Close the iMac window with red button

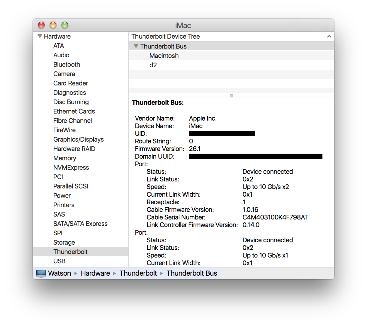(41, 25)
